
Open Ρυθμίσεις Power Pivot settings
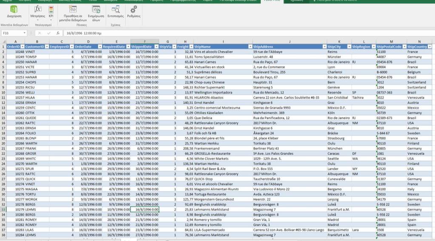(134, 11)
